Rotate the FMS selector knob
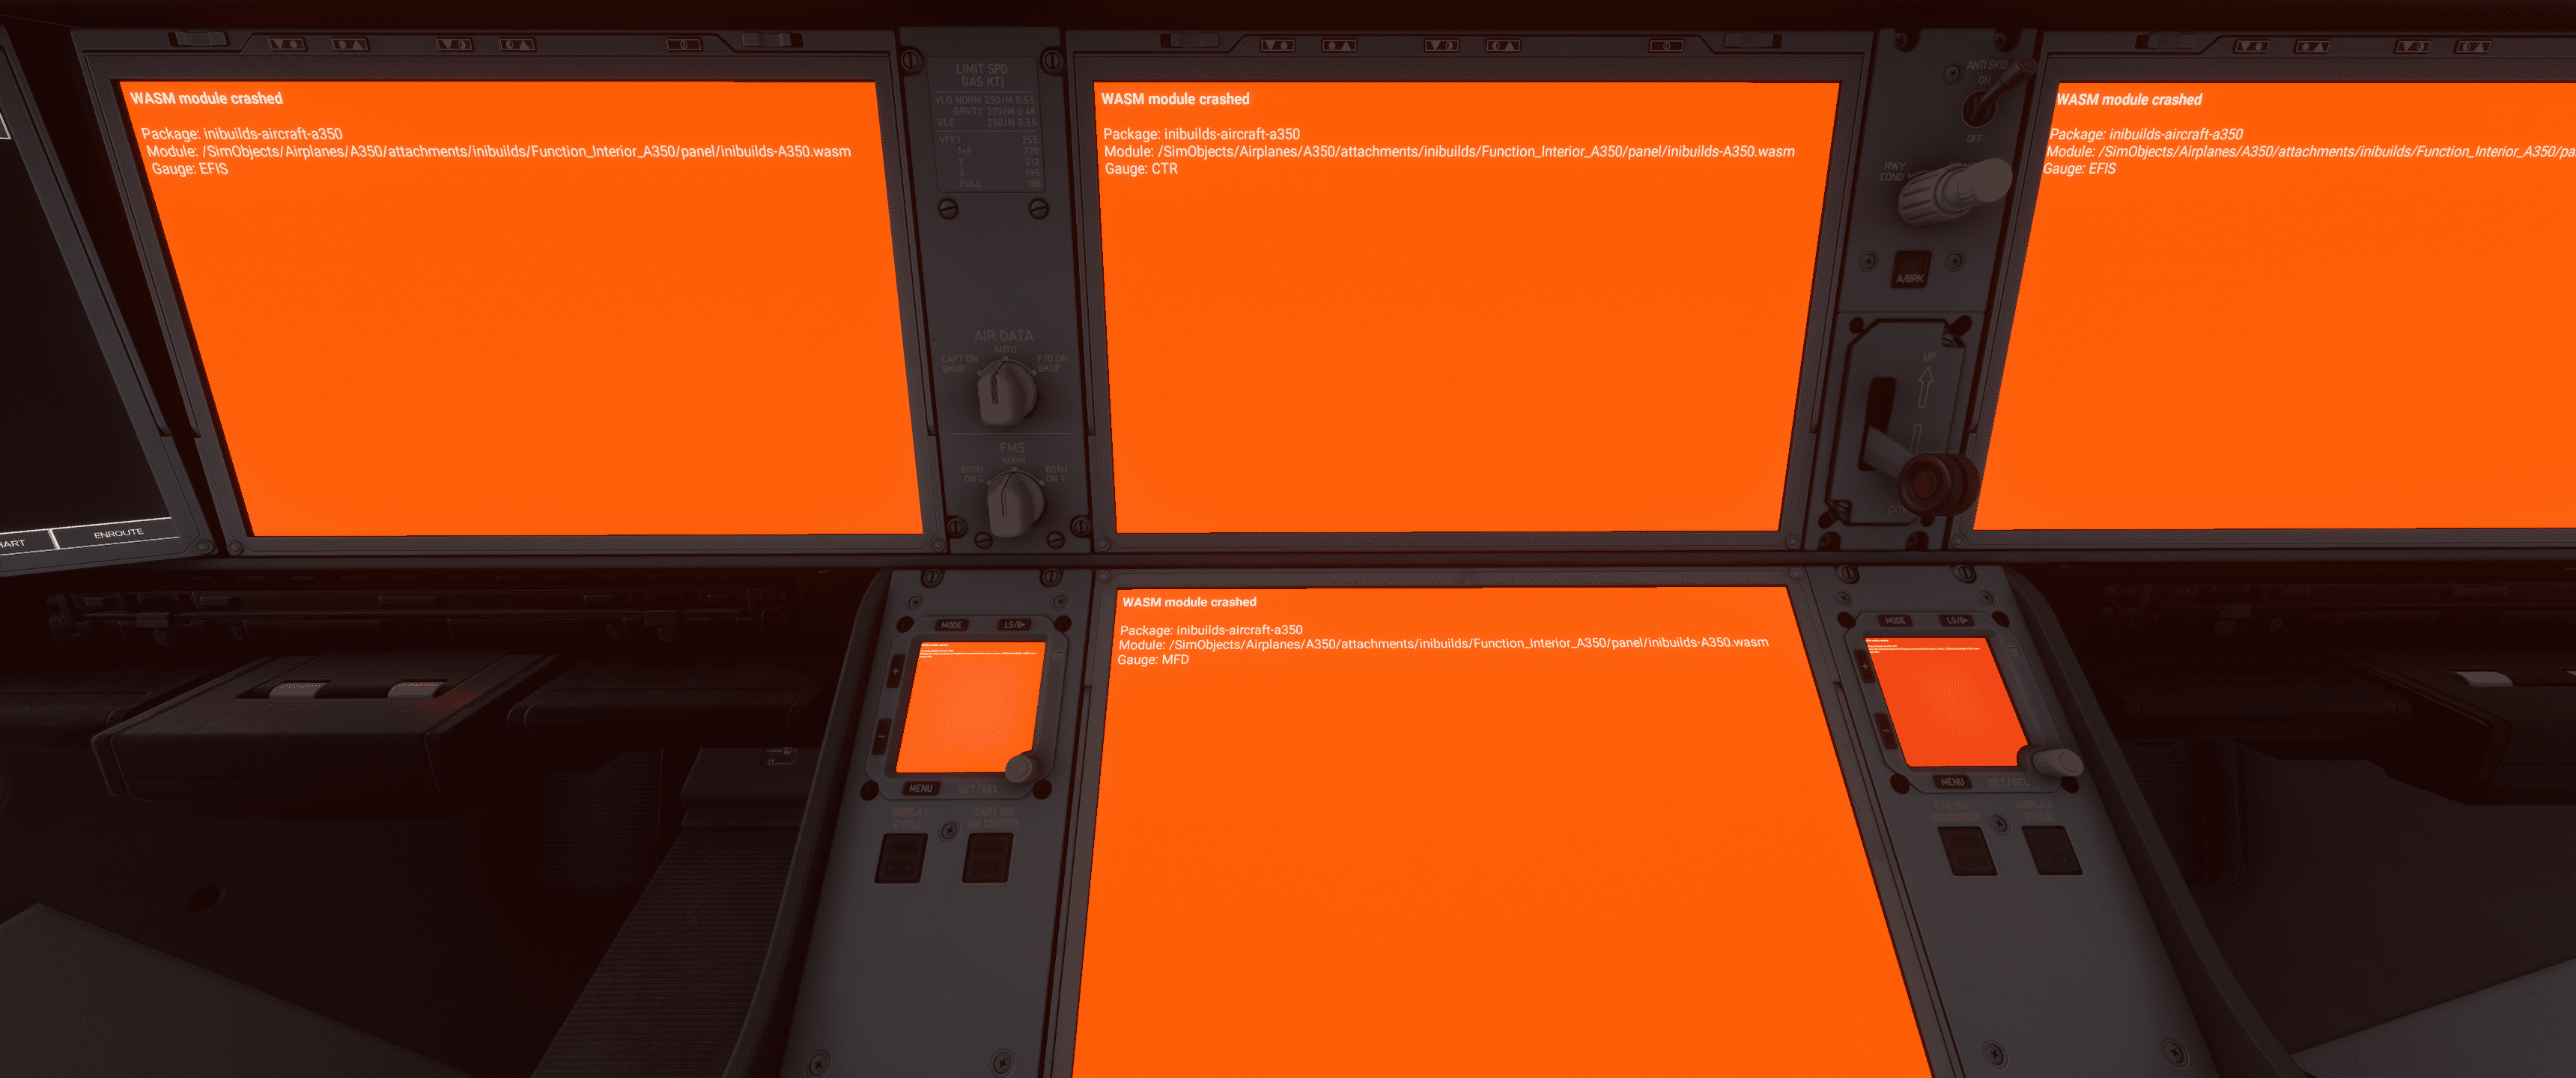This screenshot has height=1078, width=2576. 1014,500
